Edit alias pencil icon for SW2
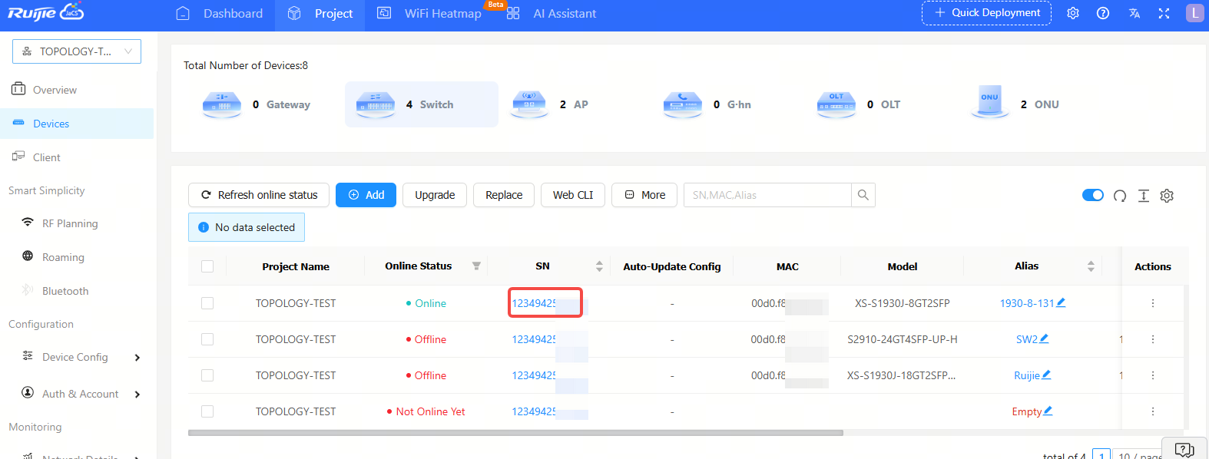 (1044, 338)
